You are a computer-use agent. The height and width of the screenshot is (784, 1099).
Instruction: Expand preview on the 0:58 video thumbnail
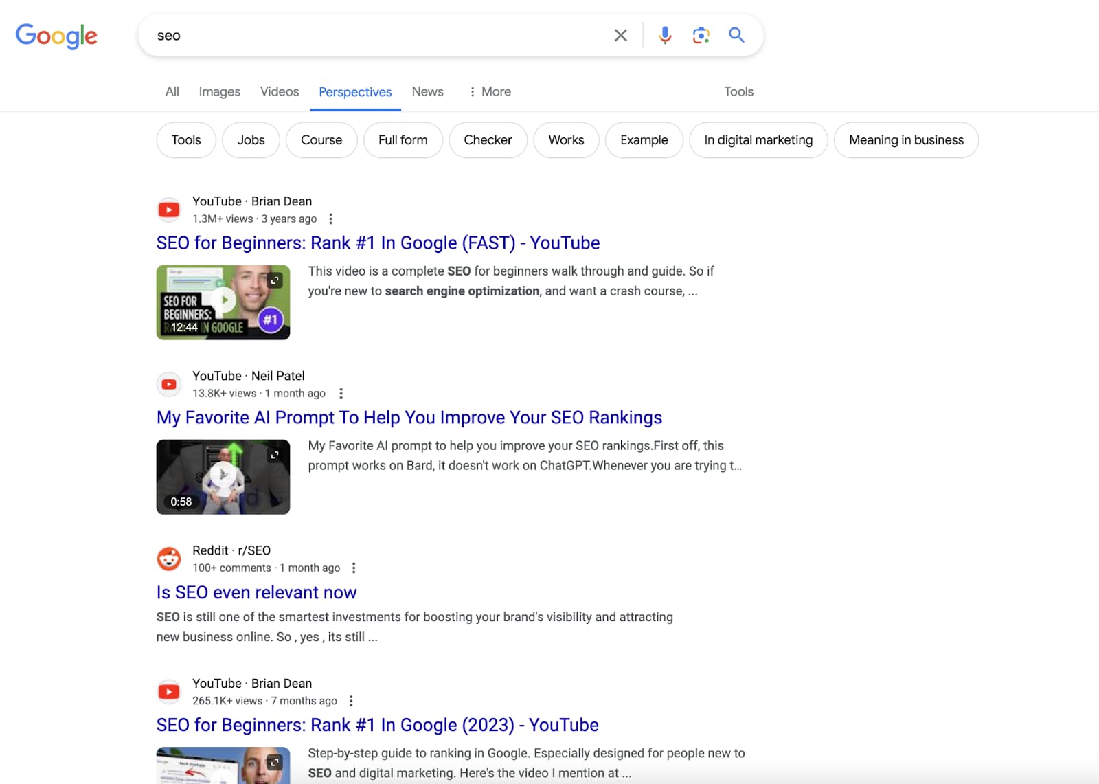pos(275,455)
